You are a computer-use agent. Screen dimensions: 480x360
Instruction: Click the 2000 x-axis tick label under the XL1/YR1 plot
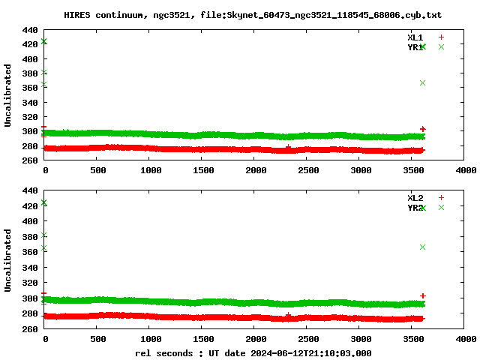coord(256,170)
